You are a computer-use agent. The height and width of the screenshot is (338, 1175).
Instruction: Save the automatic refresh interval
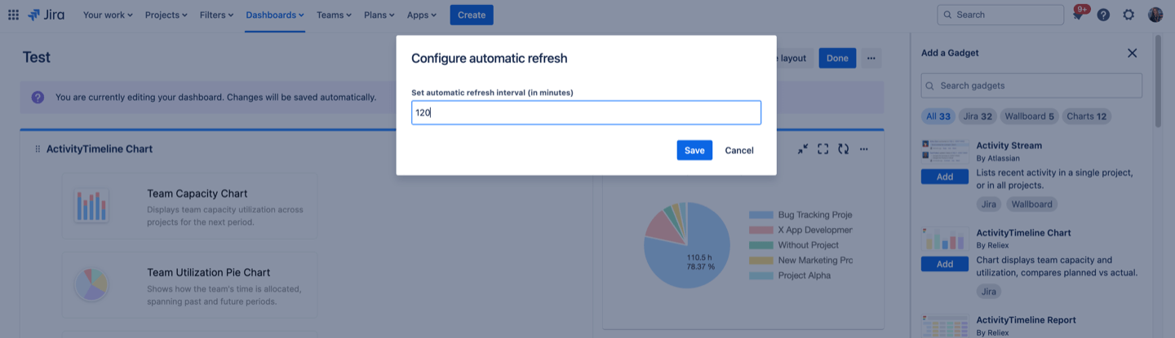point(694,150)
